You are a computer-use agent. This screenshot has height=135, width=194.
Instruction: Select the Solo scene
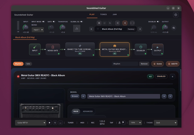click(28, 64)
